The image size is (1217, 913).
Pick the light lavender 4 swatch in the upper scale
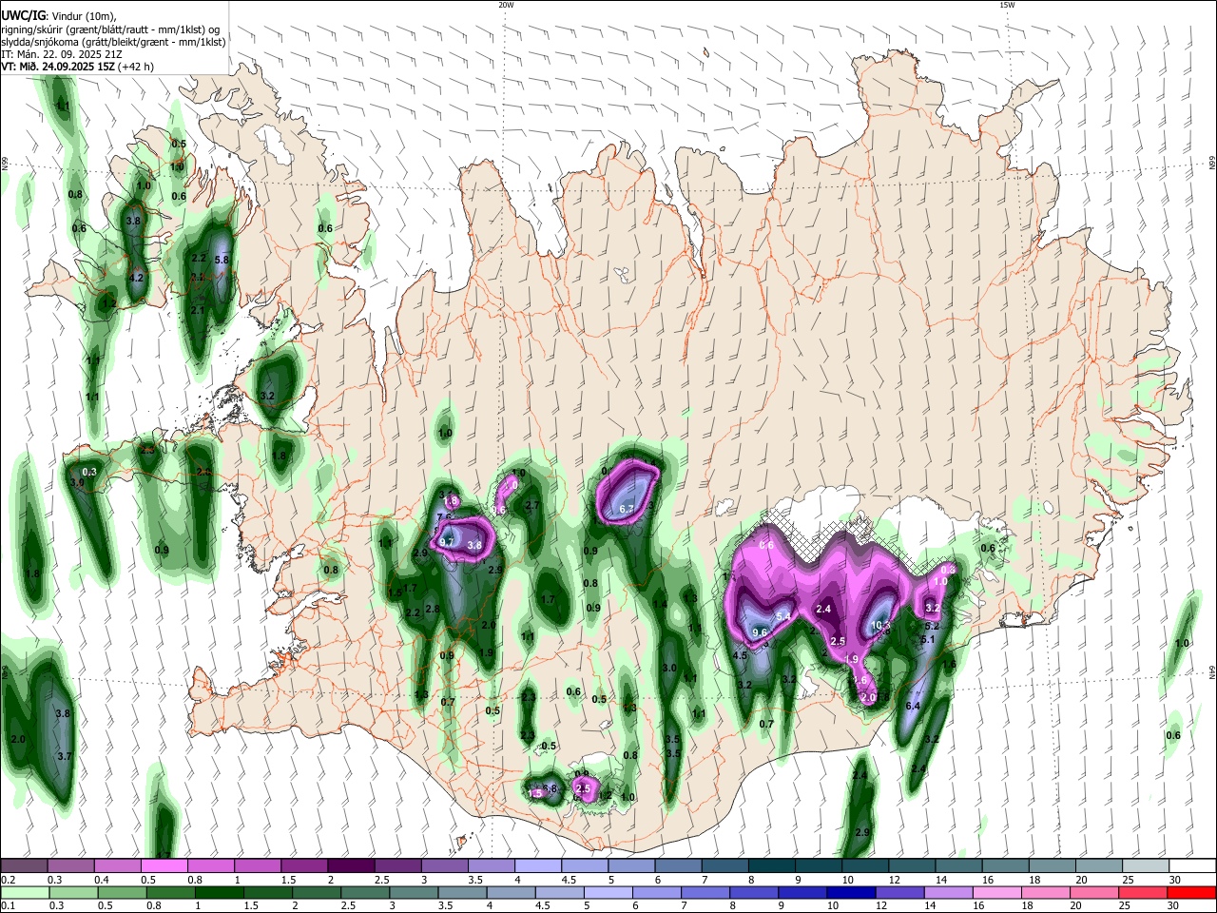tap(538, 865)
